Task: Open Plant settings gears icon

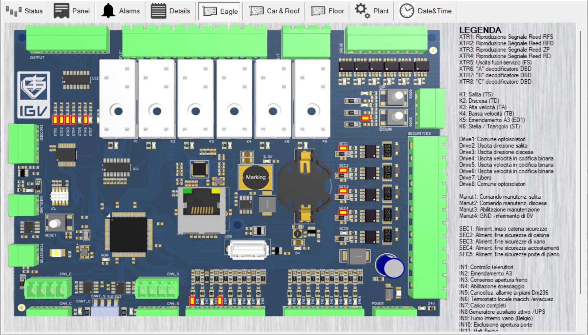Action: pos(362,11)
